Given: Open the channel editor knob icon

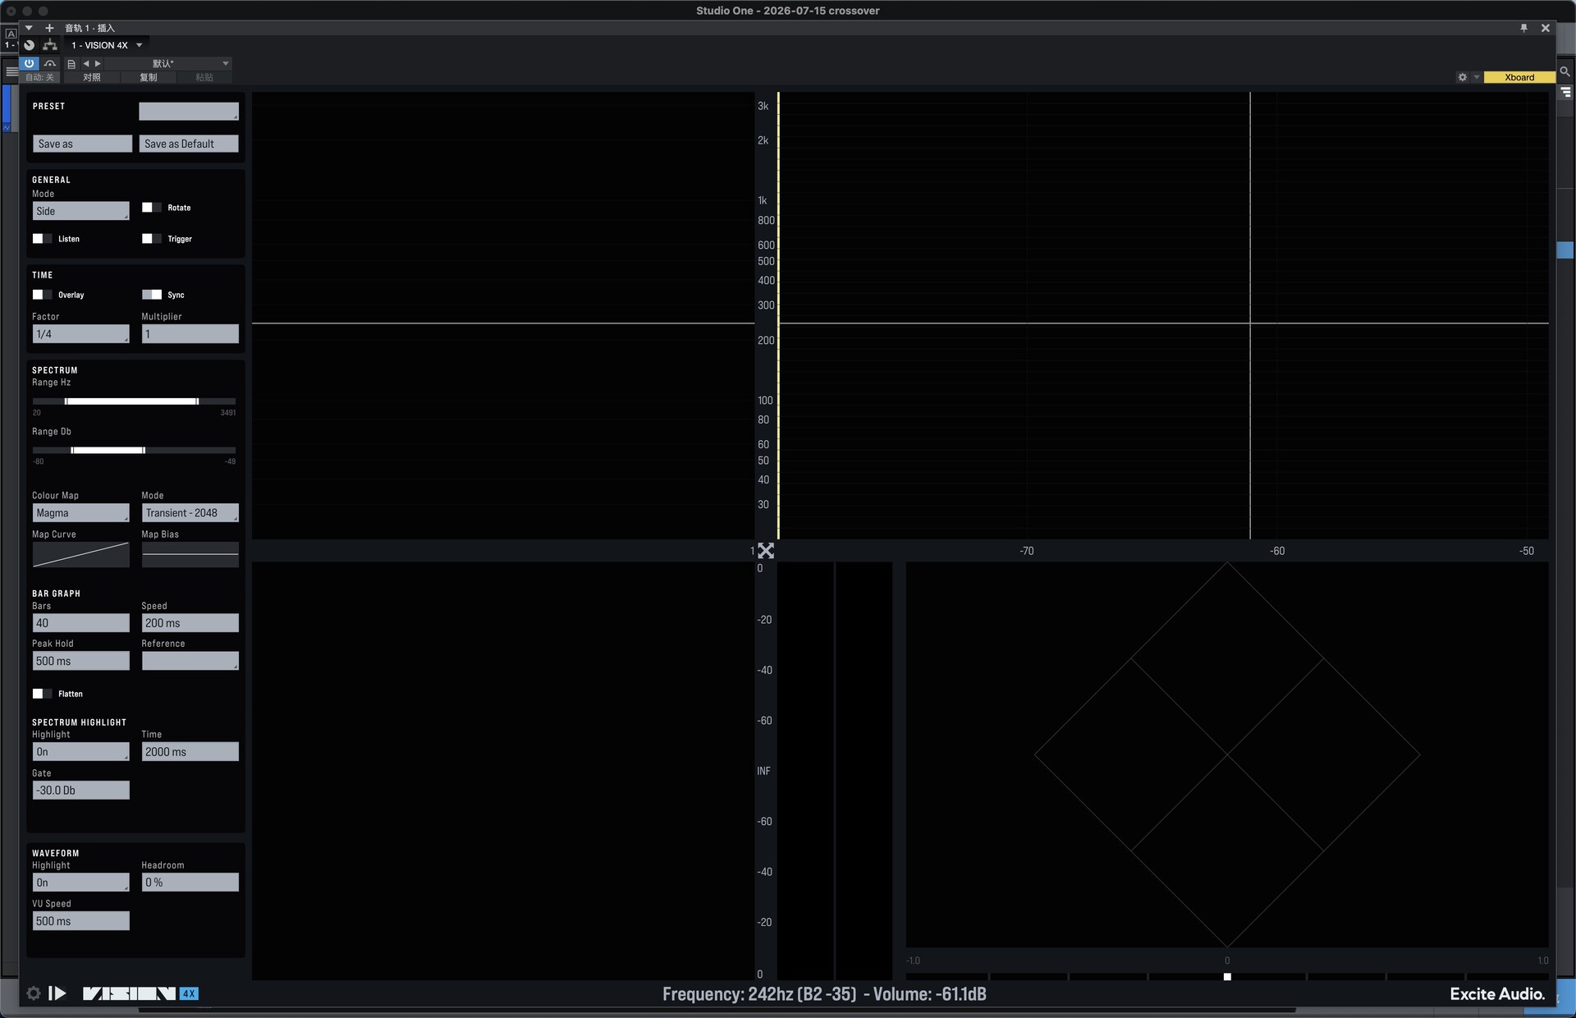Looking at the screenshot, I should 30,45.
